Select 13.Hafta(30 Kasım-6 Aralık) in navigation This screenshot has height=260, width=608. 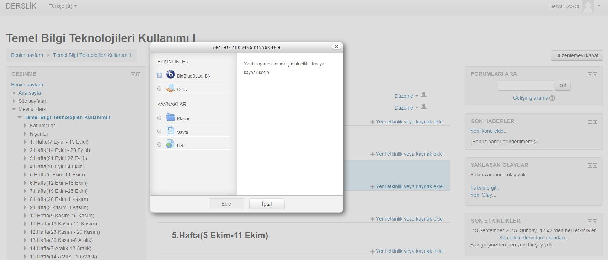coord(61,240)
